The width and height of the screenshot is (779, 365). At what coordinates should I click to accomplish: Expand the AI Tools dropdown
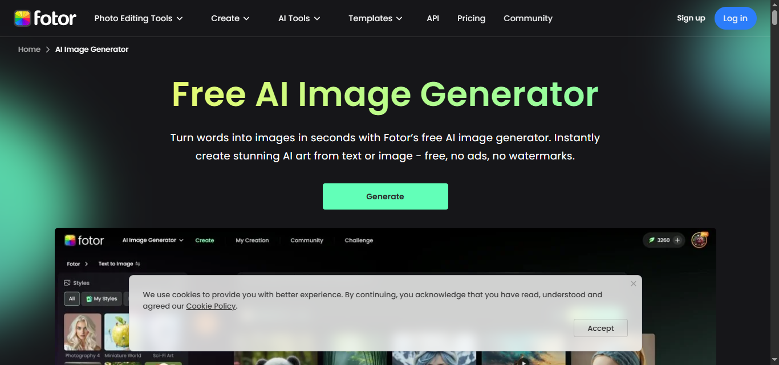[x=299, y=18]
